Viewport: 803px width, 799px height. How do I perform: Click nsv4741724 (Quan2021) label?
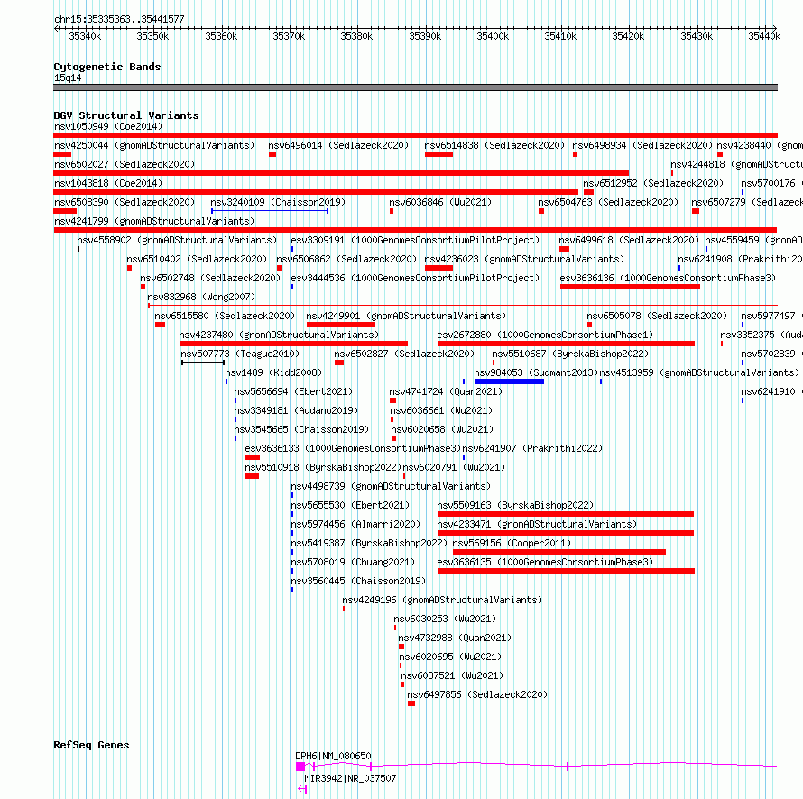(x=446, y=391)
